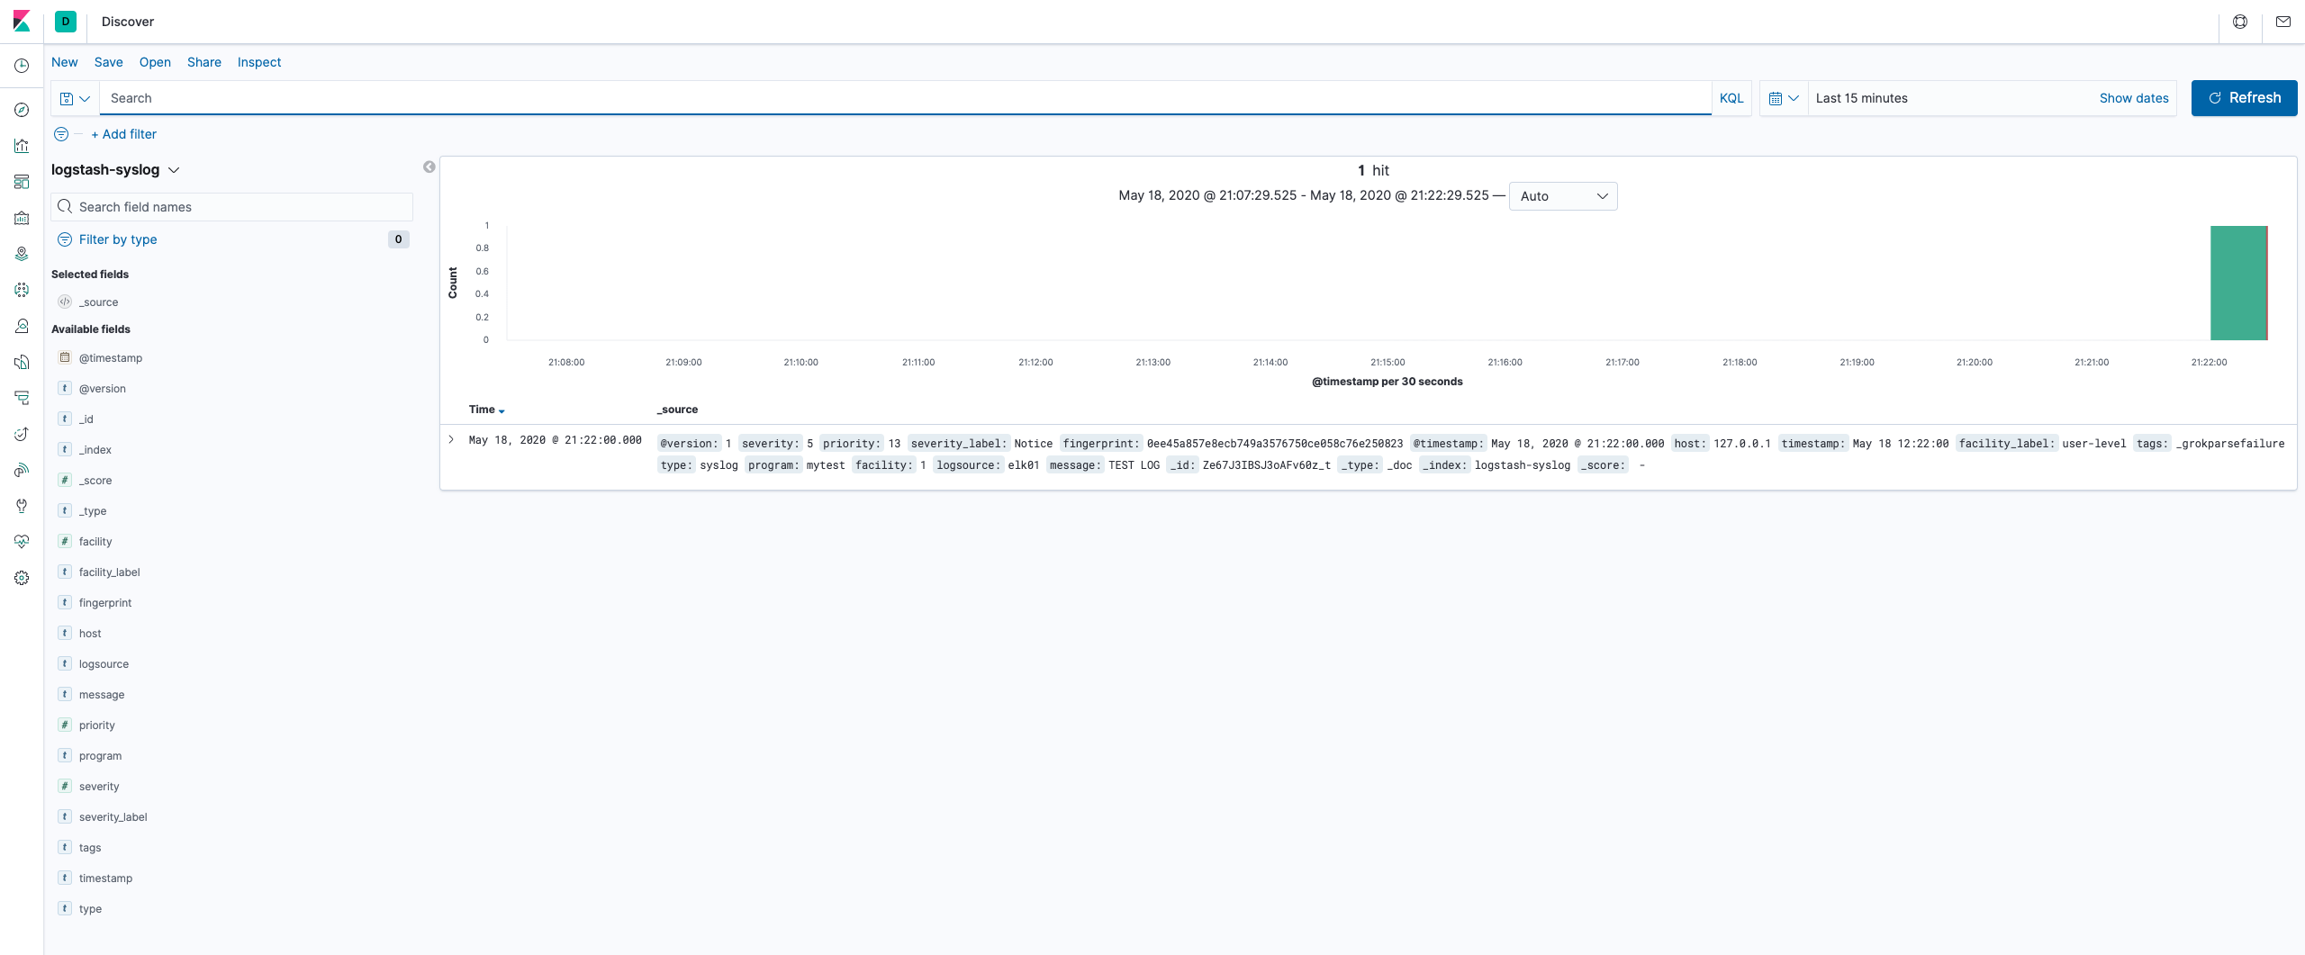Open the help menu icon
The height and width of the screenshot is (955, 2305).
point(2240,22)
